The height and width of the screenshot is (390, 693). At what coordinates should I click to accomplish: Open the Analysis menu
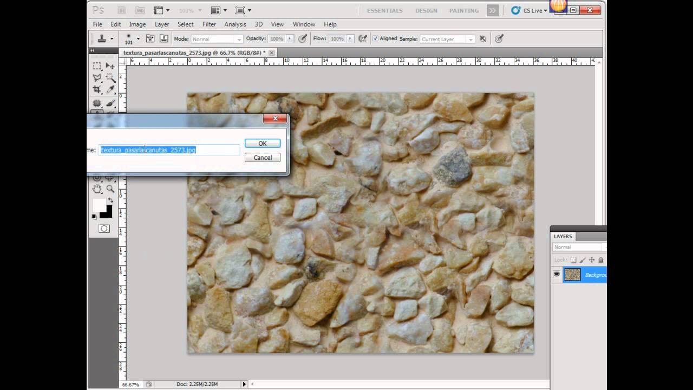(x=236, y=24)
